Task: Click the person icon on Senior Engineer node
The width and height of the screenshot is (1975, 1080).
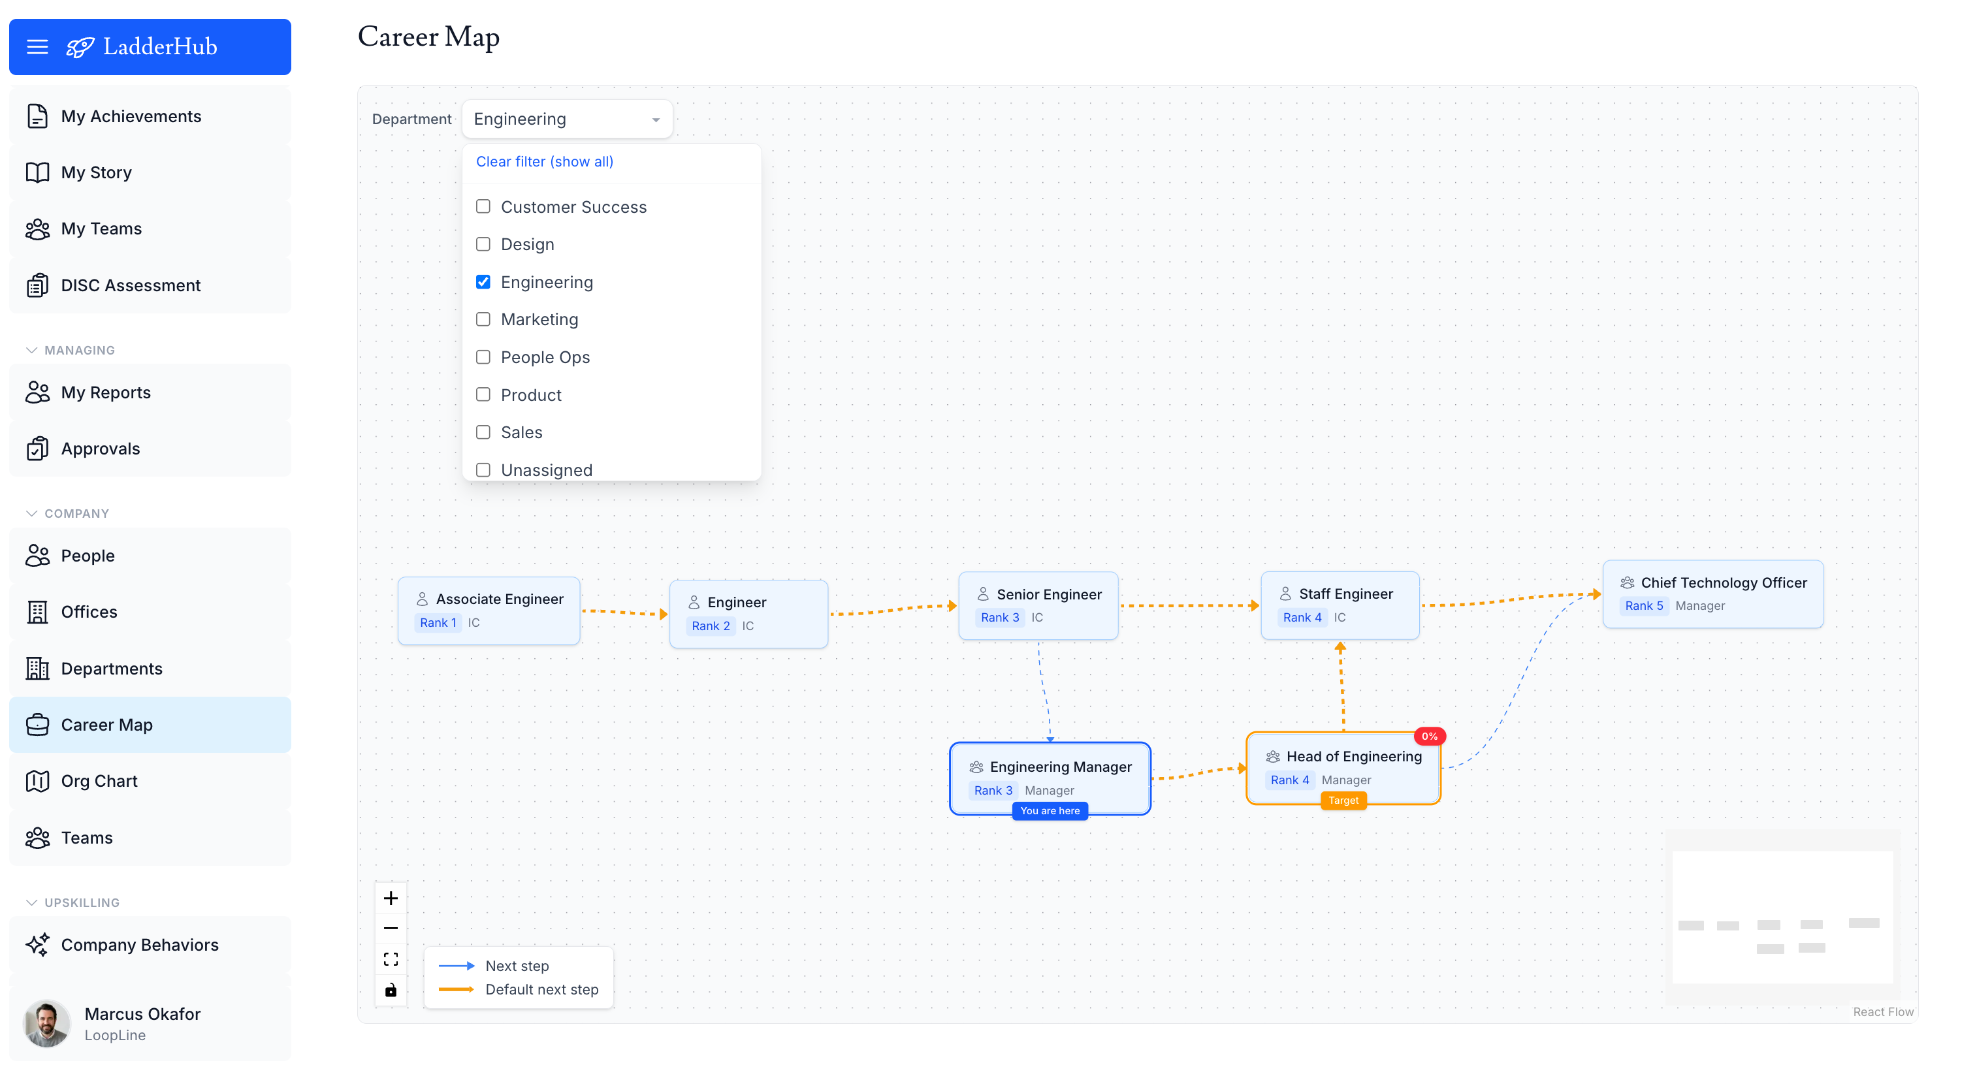Action: pos(983,594)
